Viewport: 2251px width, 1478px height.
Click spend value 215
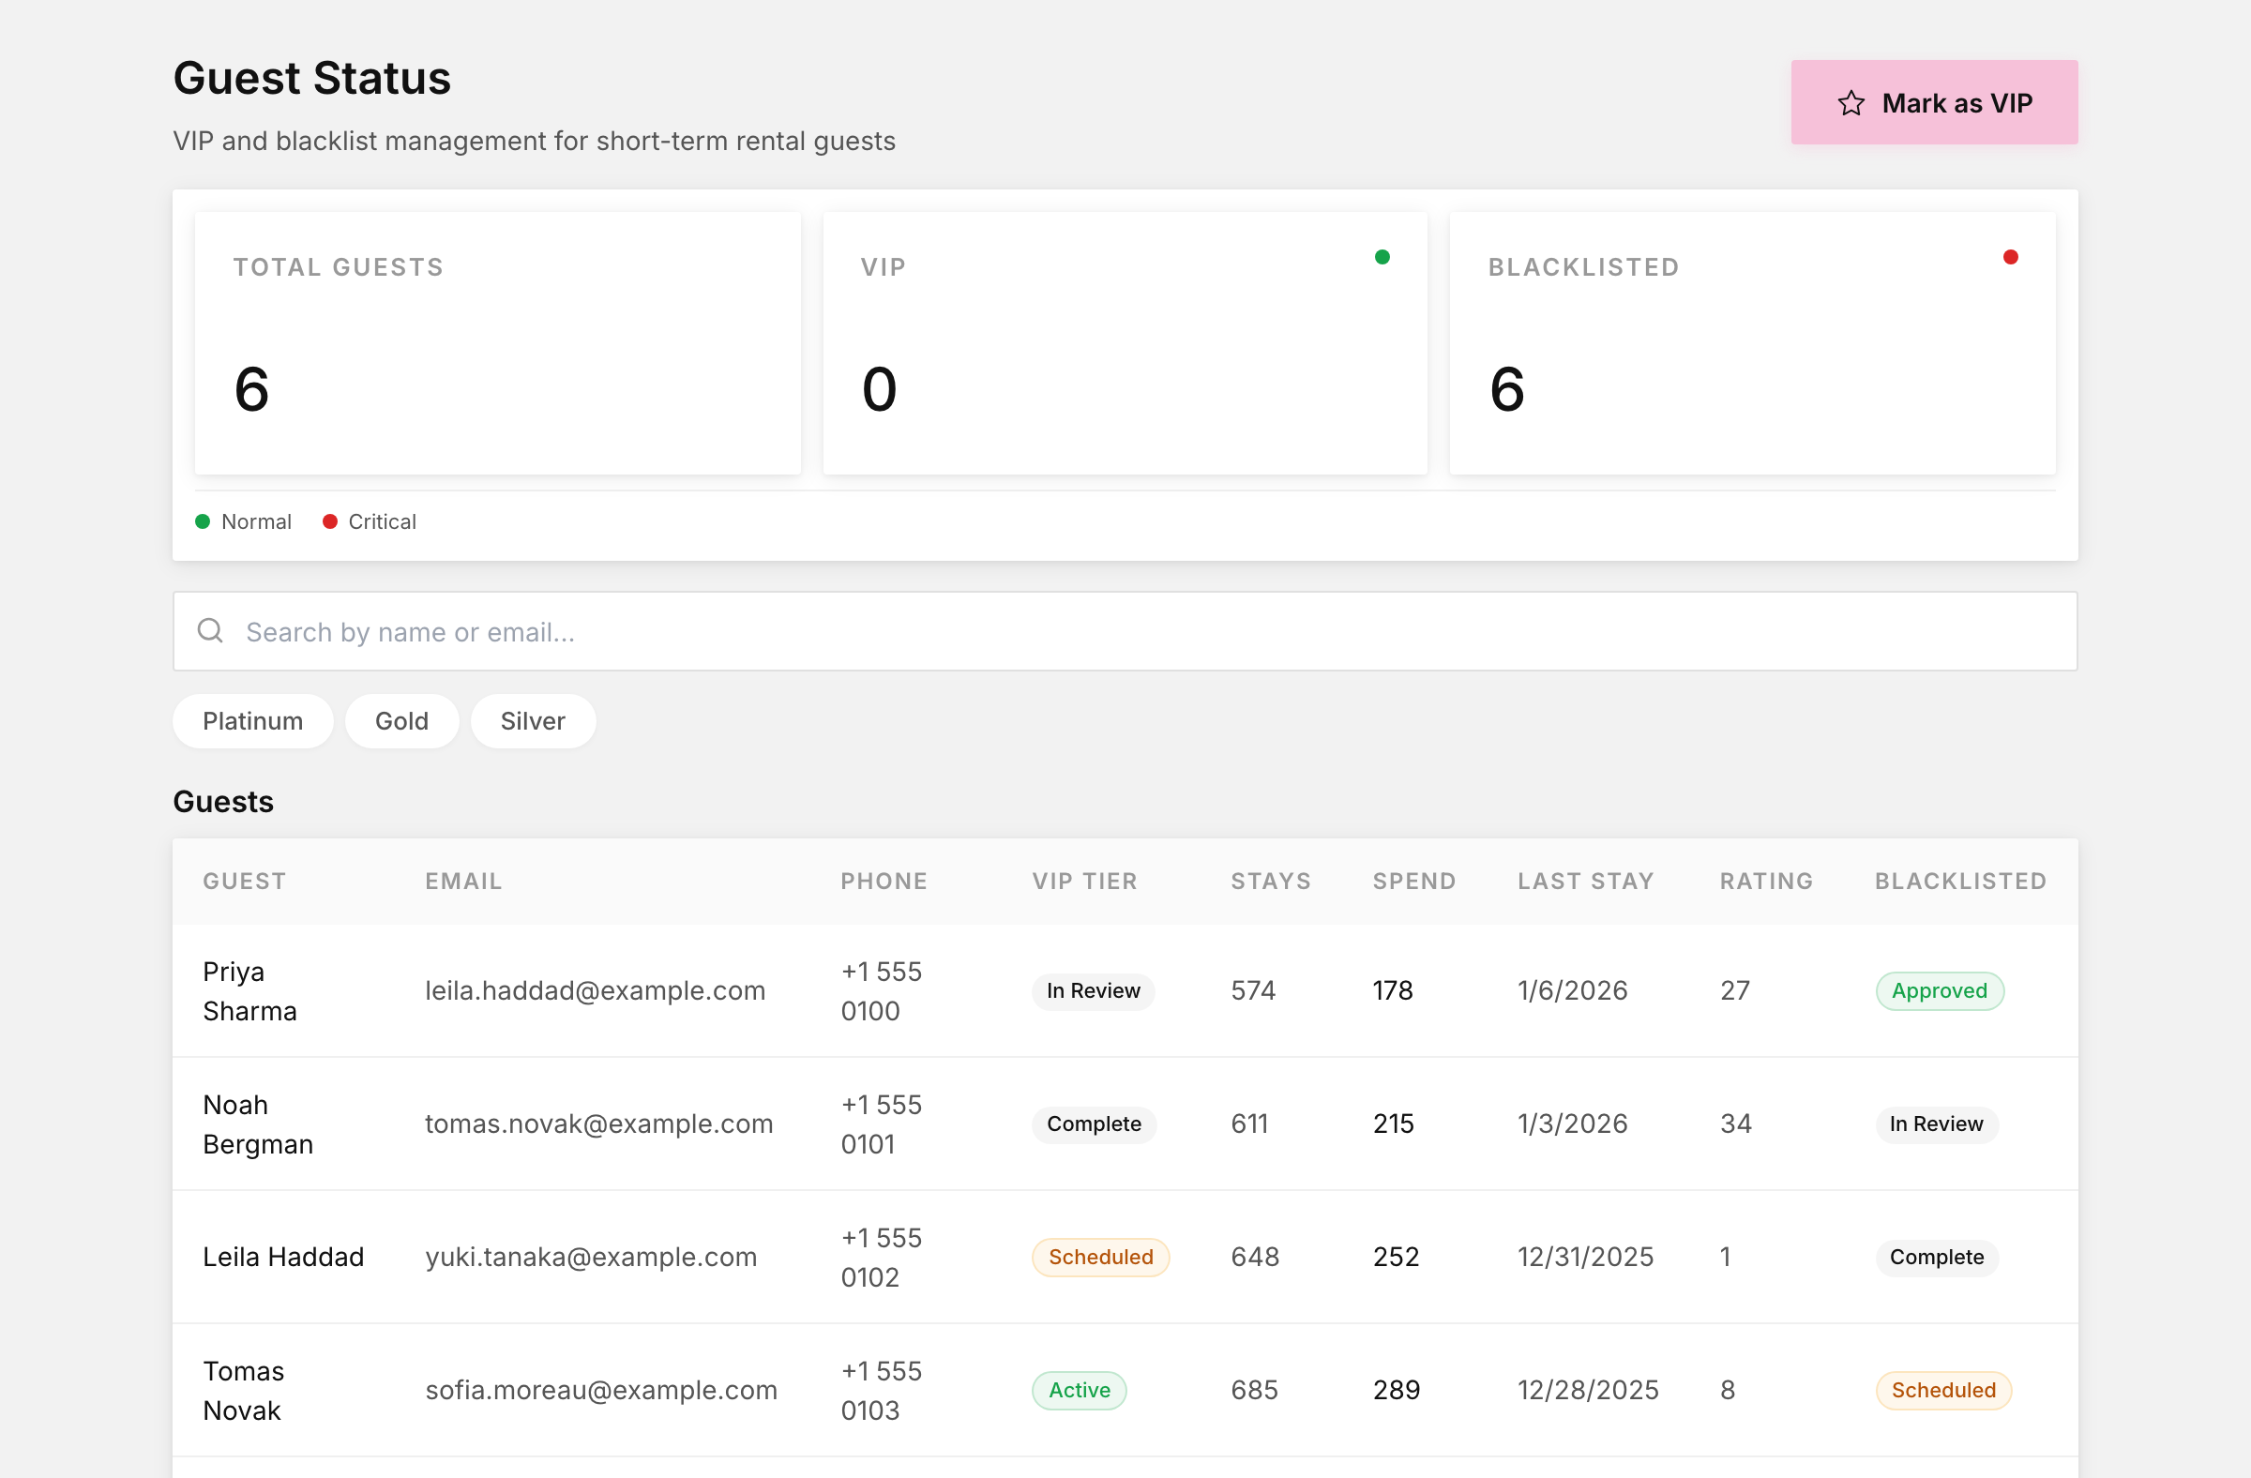click(x=1394, y=1124)
